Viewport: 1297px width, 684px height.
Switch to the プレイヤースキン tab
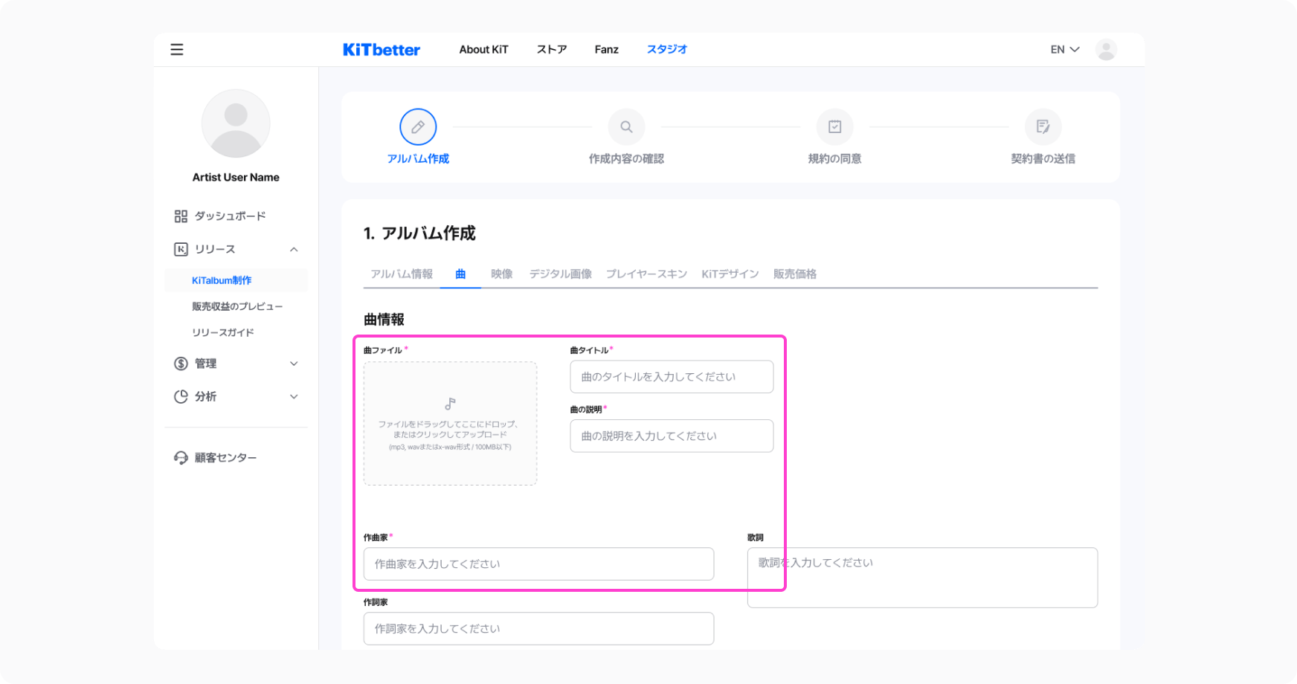(x=646, y=274)
